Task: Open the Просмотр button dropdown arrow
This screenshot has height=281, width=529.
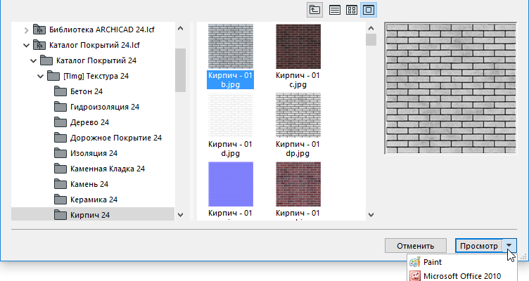Action: click(511, 245)
